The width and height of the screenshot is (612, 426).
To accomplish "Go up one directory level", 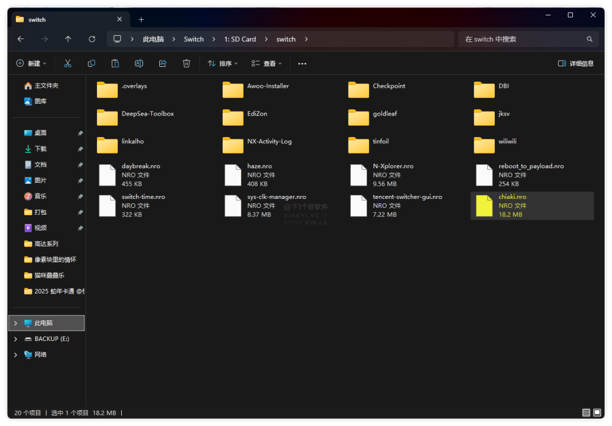I will [x=68, y=39].
